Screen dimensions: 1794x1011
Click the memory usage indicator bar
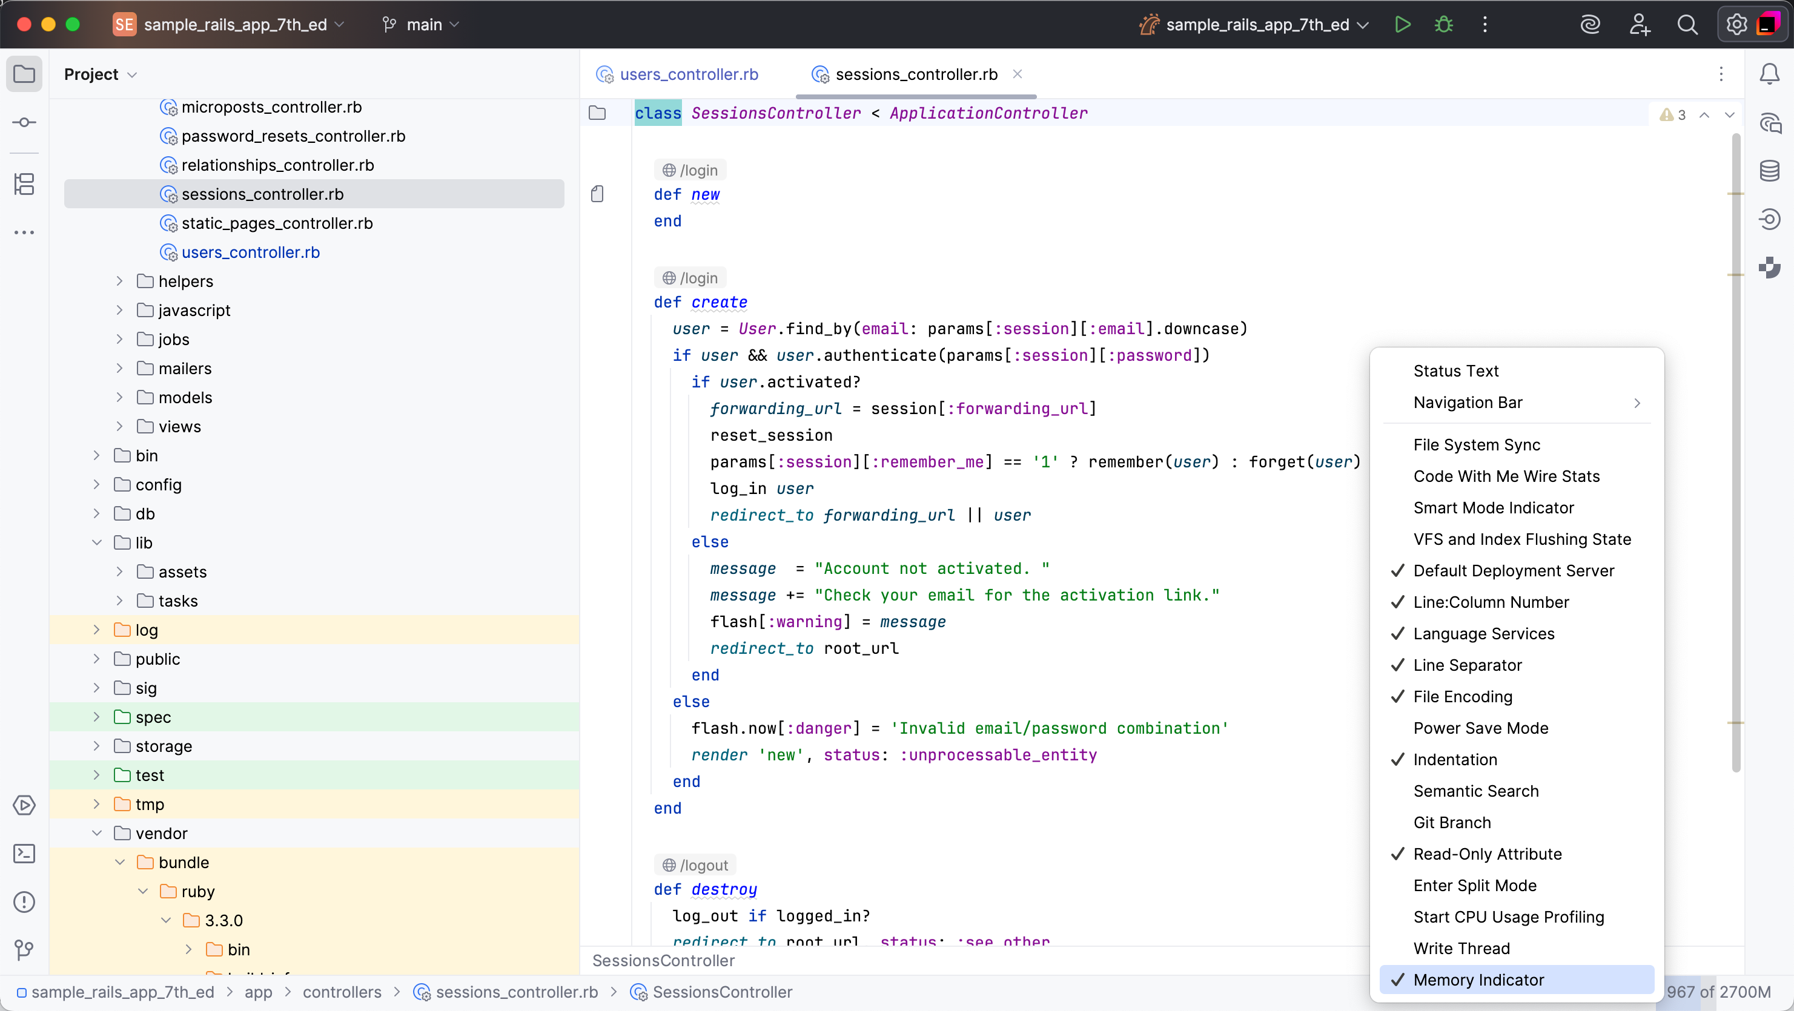coord(1718,992)
